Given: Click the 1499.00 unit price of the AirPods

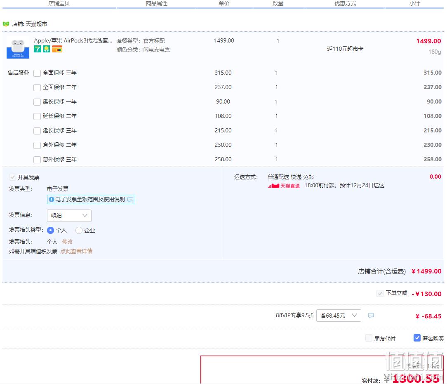Looking at the screenshot, I should [224, 40].
